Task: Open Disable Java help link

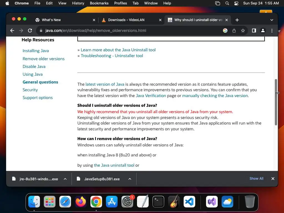Action: [x=34, y=67]
